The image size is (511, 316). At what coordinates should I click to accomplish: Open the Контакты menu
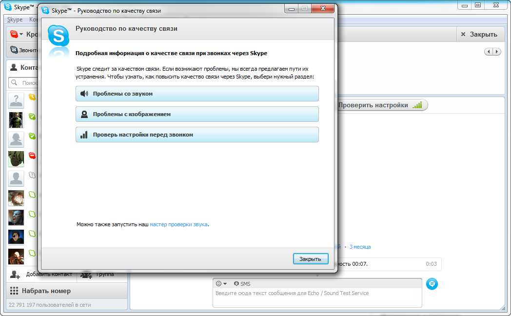(34, 19)
